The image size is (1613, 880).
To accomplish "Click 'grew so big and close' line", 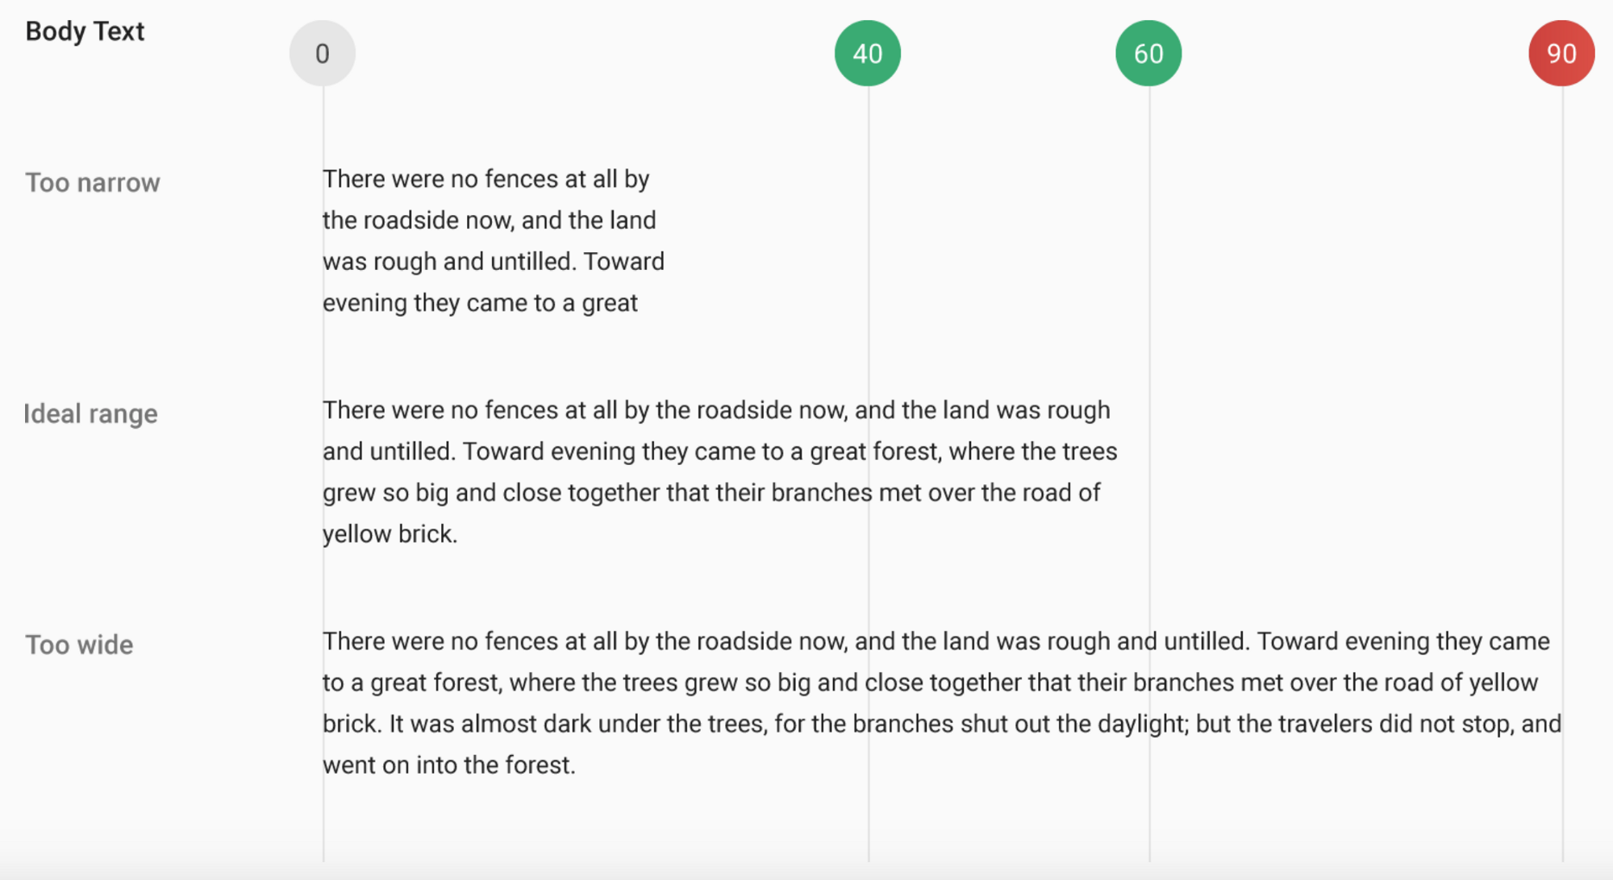I will coord(711,492).
